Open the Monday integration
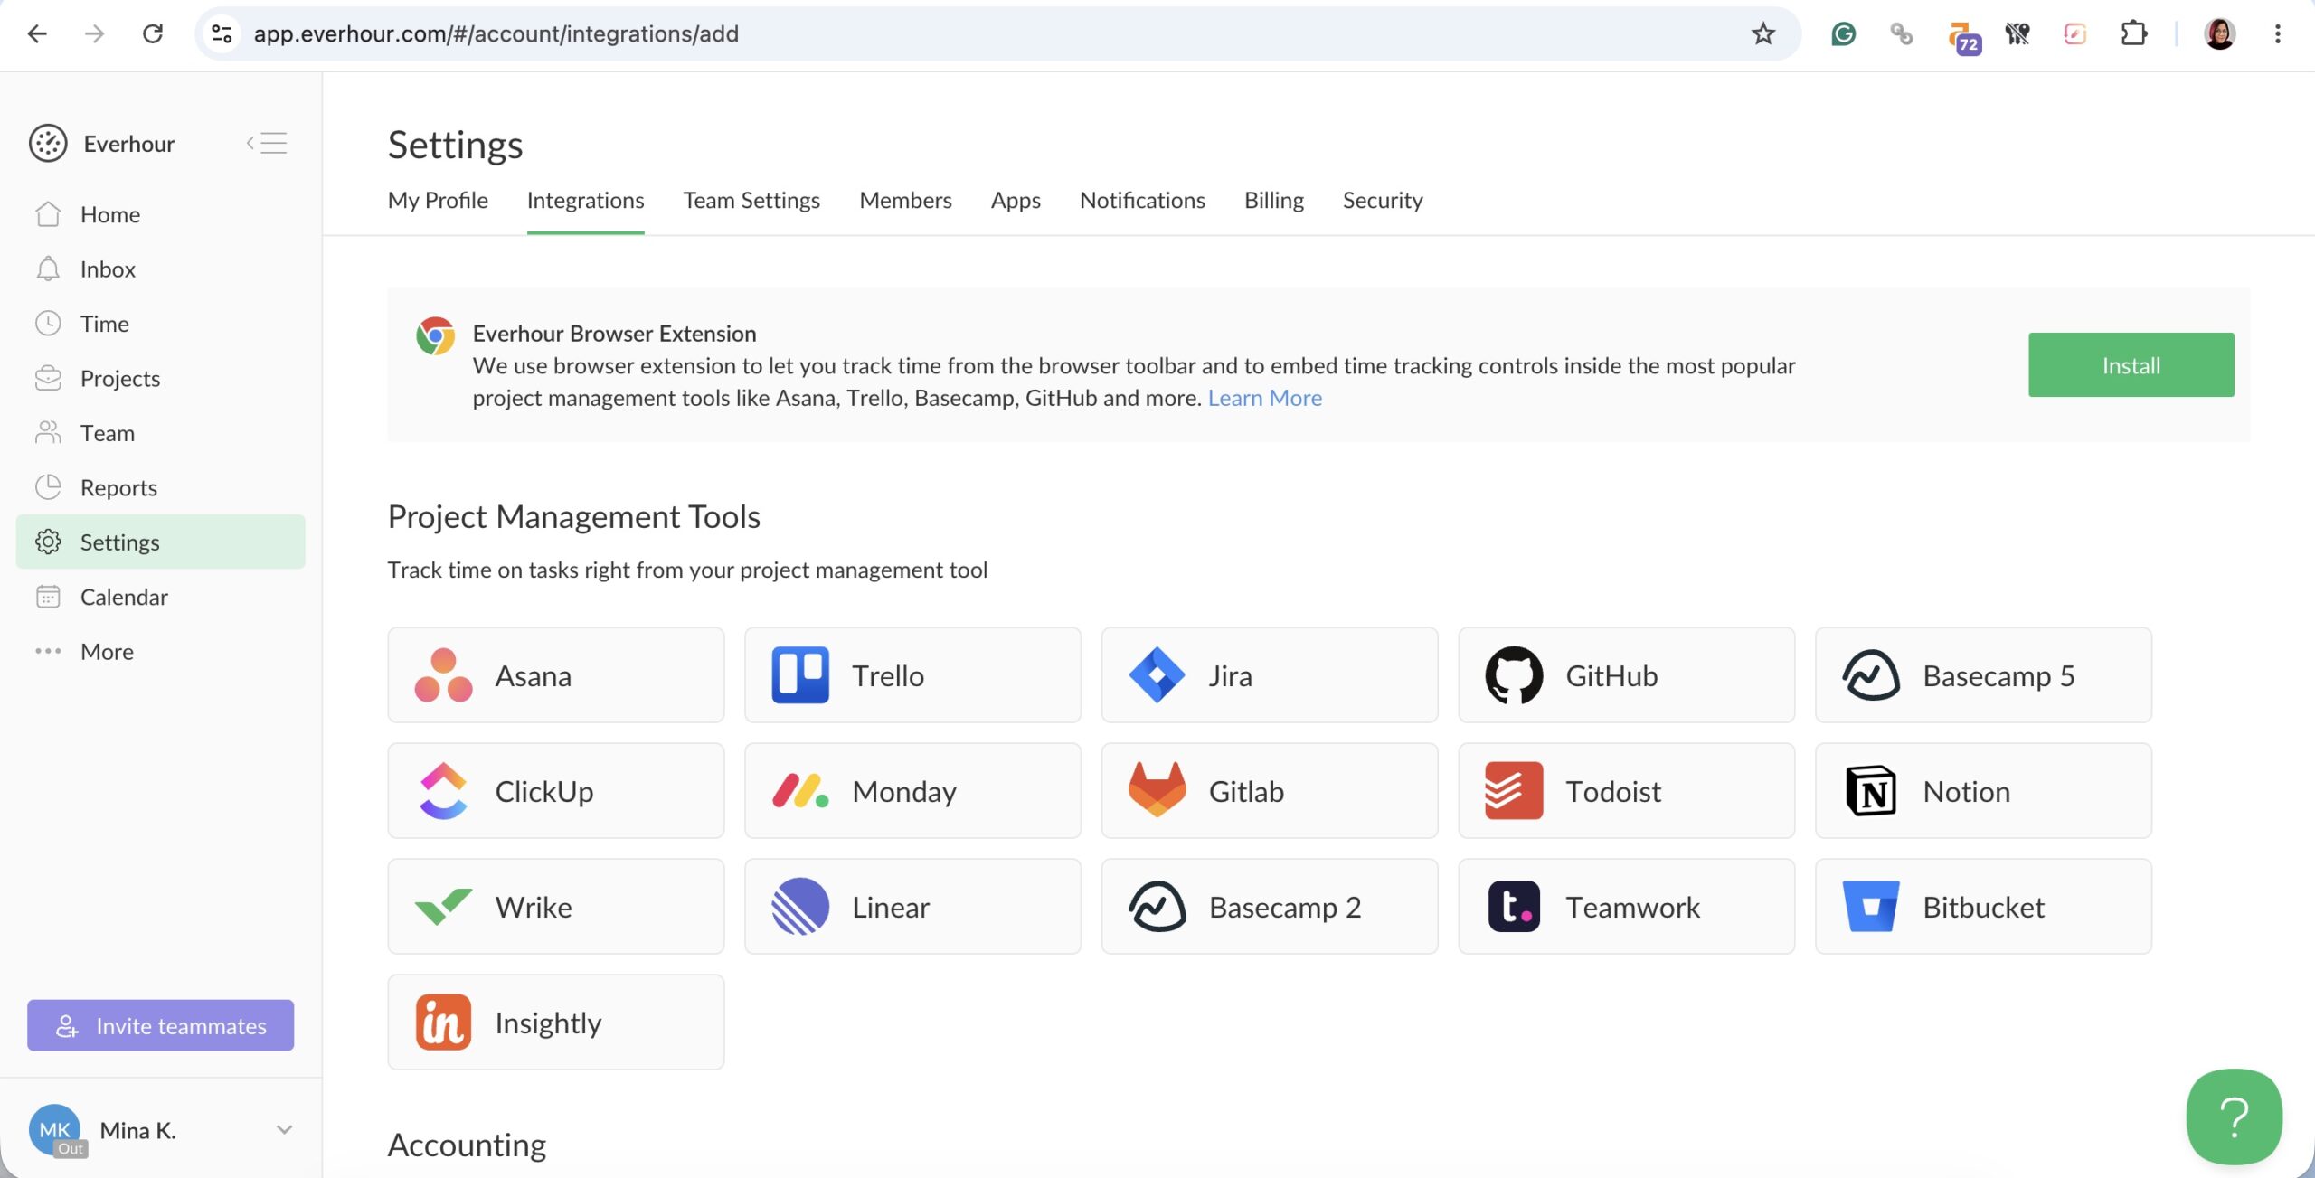Viewport: 2315px width, 1178px height. (912, 791)
